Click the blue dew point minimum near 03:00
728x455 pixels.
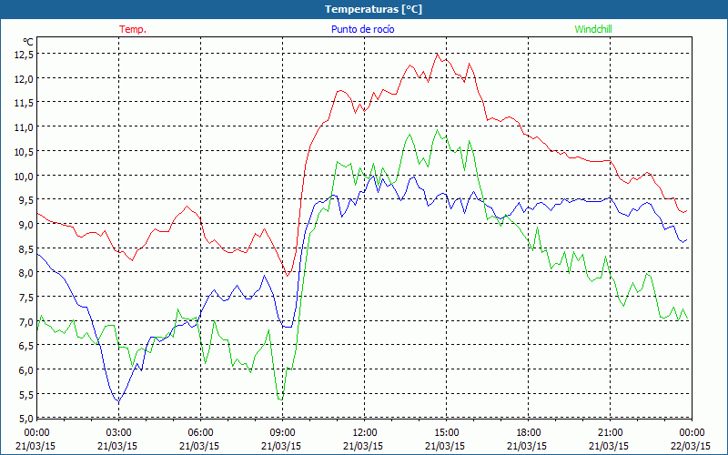point(118,401)
